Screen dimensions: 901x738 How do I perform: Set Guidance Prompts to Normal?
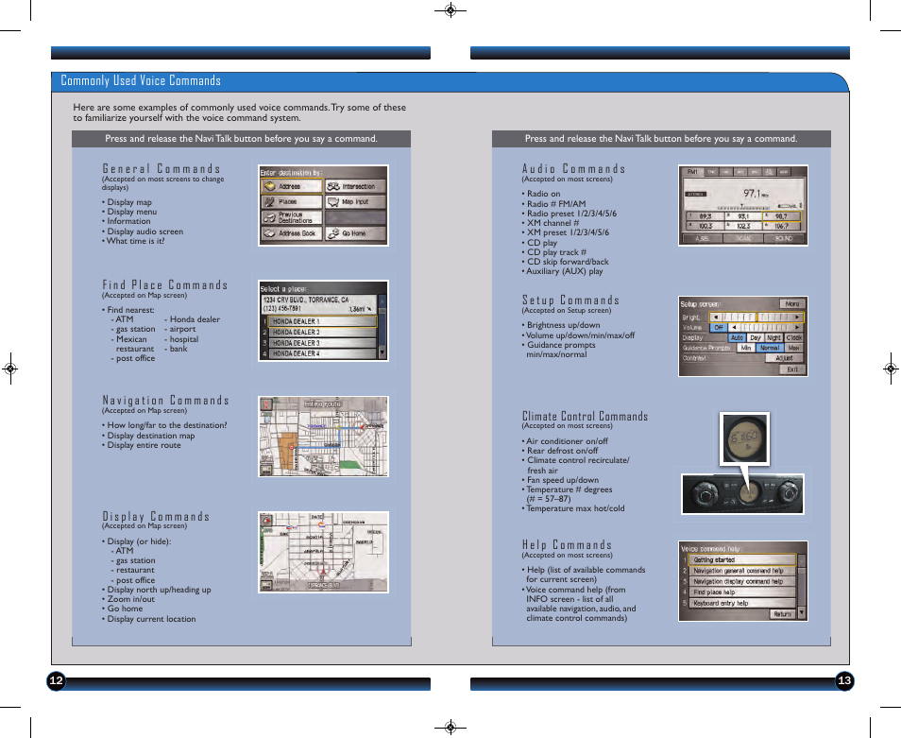coord(770,348)
